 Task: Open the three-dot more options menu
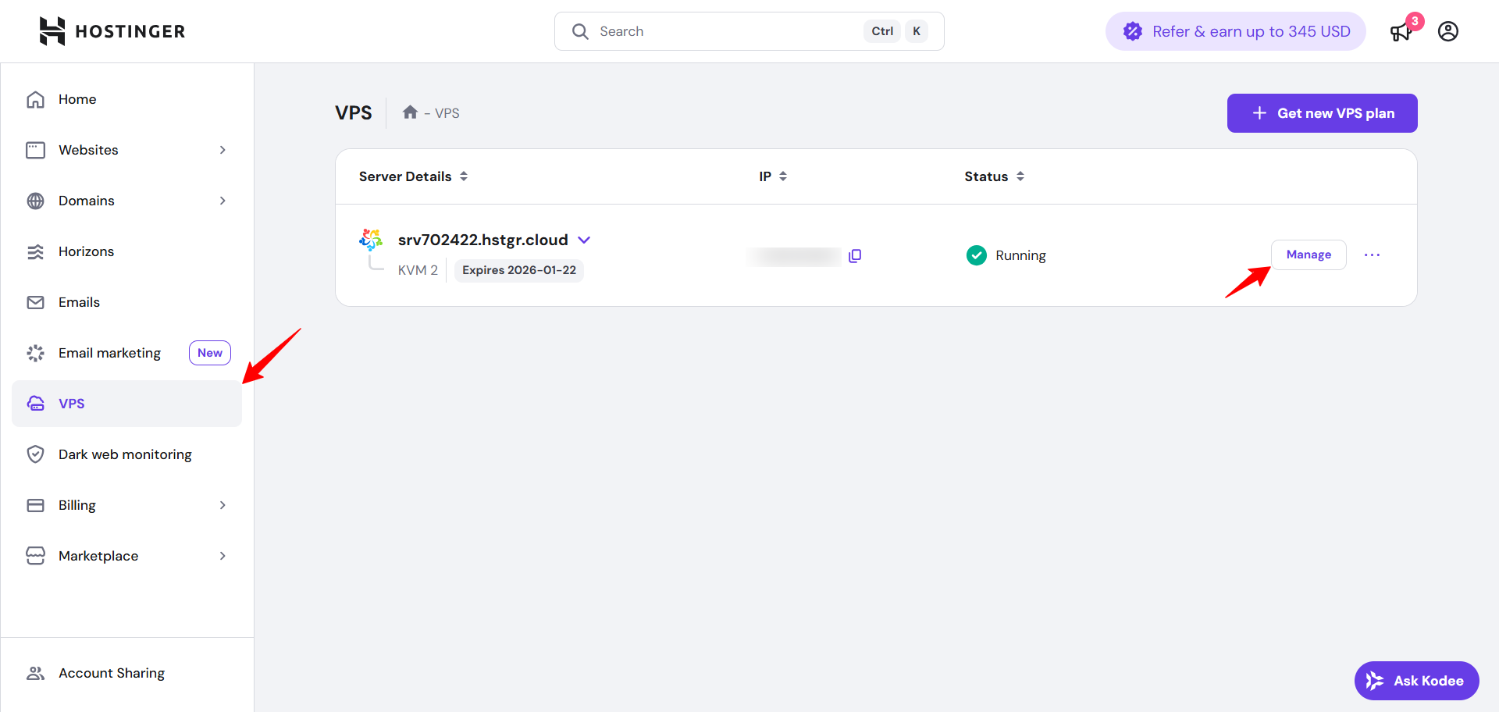[x=1372, y=255]
